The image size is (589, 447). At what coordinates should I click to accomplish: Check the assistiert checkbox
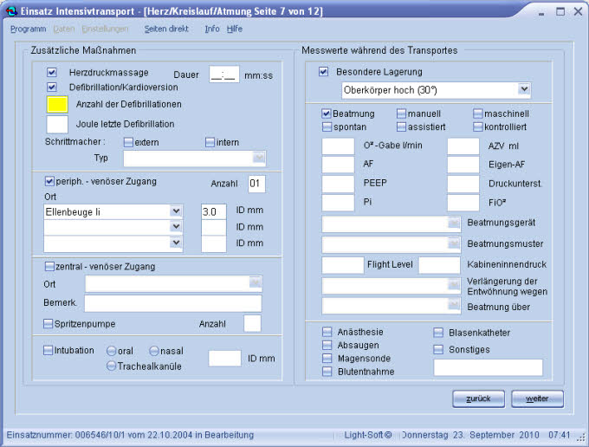click(401, 127)
